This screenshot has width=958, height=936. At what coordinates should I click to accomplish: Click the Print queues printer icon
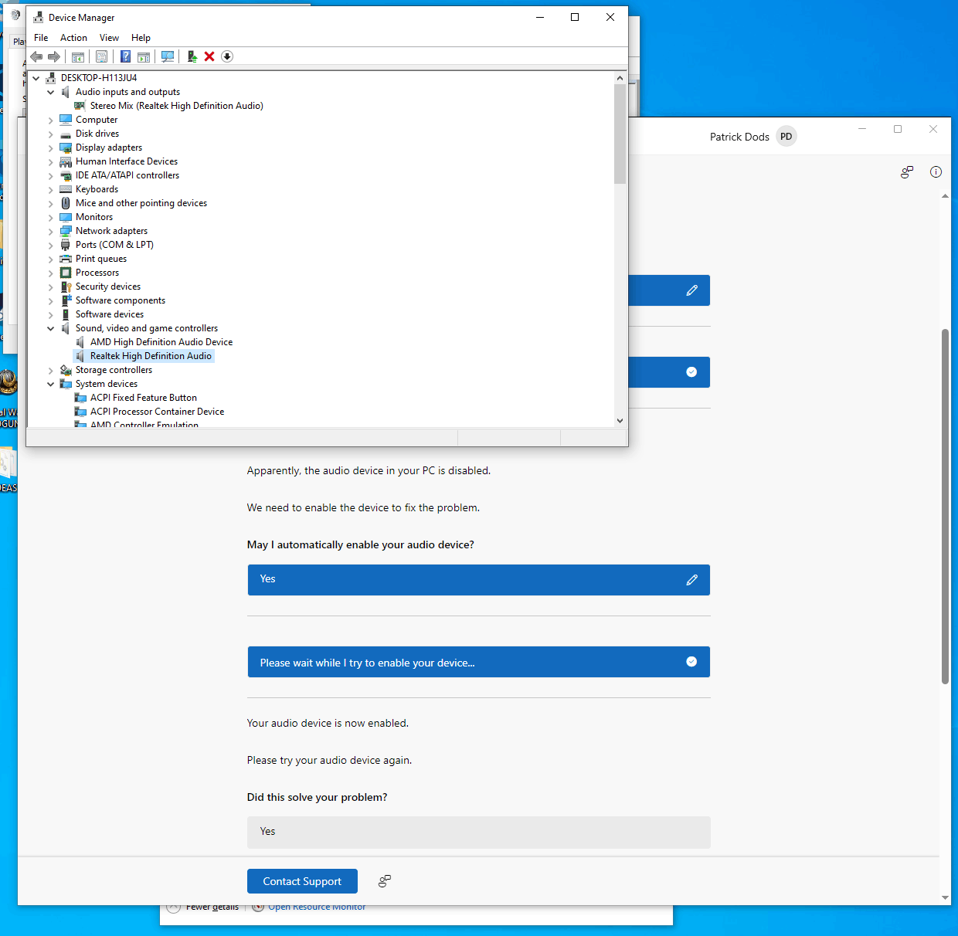pos(66,259)
